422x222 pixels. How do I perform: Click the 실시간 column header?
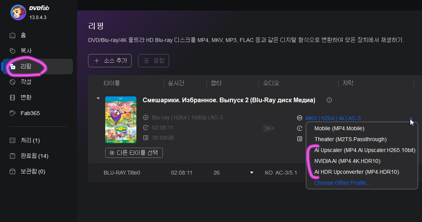(176, 83)
